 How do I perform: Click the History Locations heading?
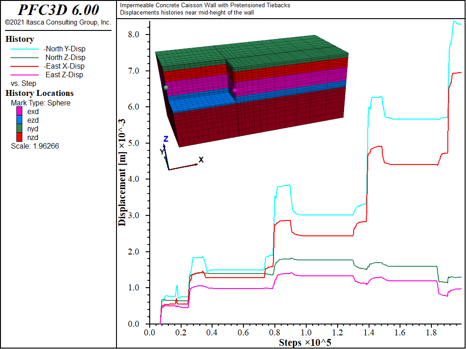click(x=40, y=93)
